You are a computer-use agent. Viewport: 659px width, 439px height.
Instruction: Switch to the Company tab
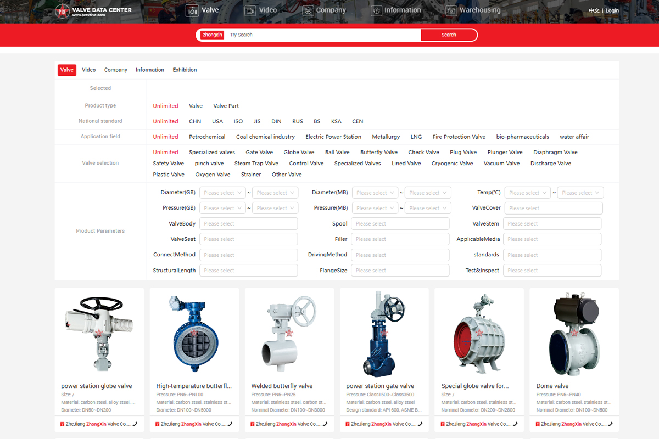coord(116,70)
